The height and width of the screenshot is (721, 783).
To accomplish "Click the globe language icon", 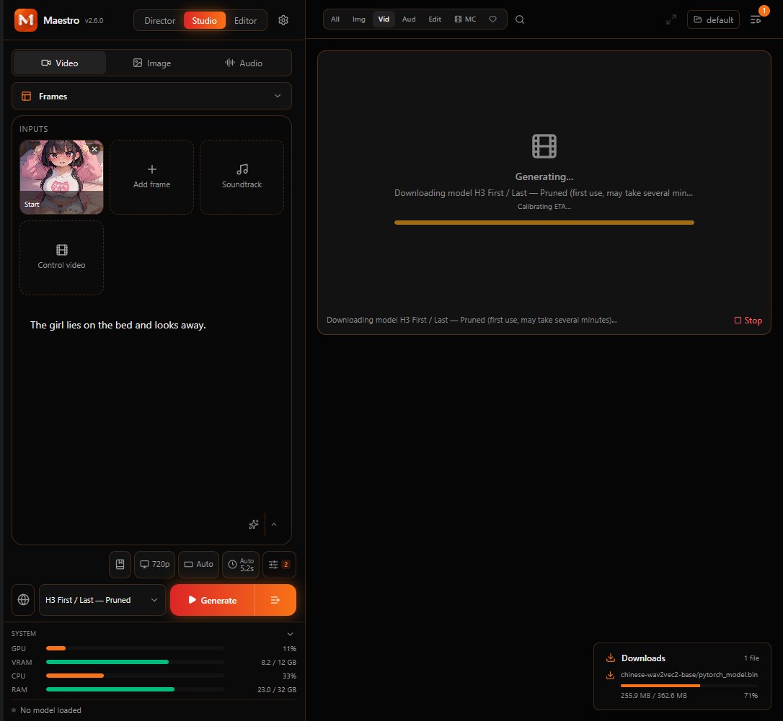I will pos(23,600).
